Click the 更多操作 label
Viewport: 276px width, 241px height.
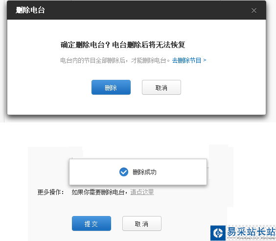50,192
